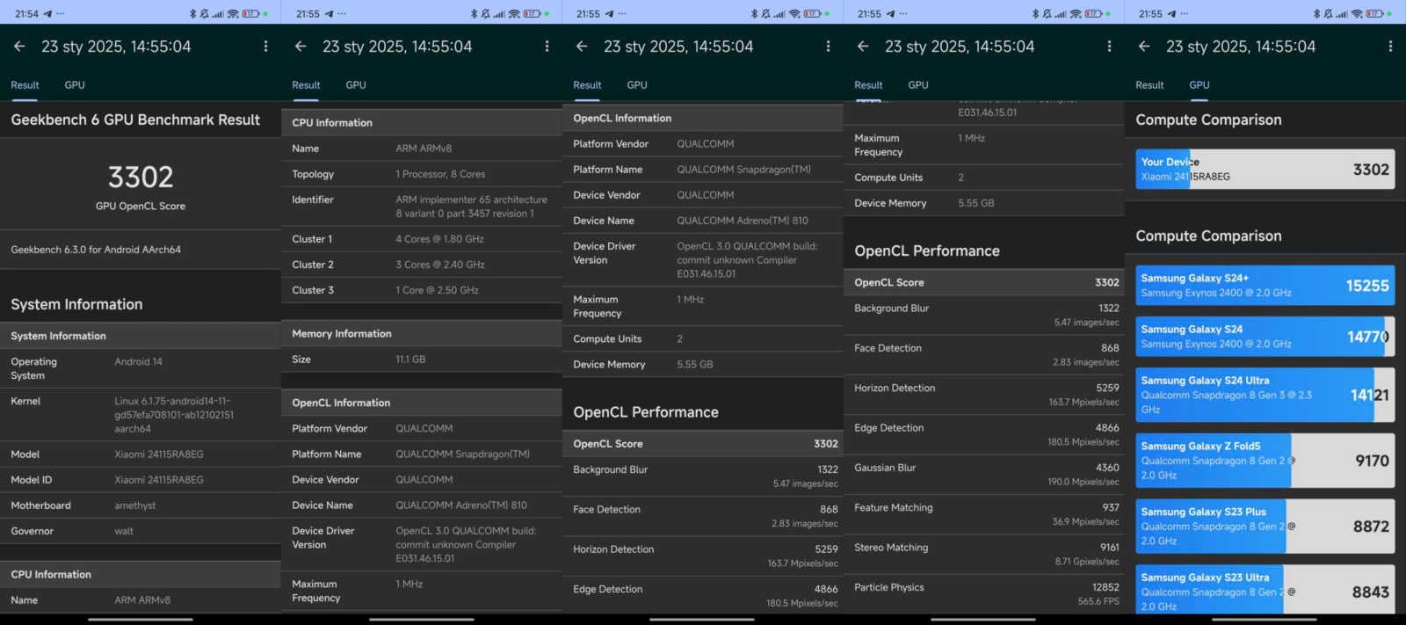
Task: Select GPU tab on the Compute Comparison screen
Action: point(1199,85)
